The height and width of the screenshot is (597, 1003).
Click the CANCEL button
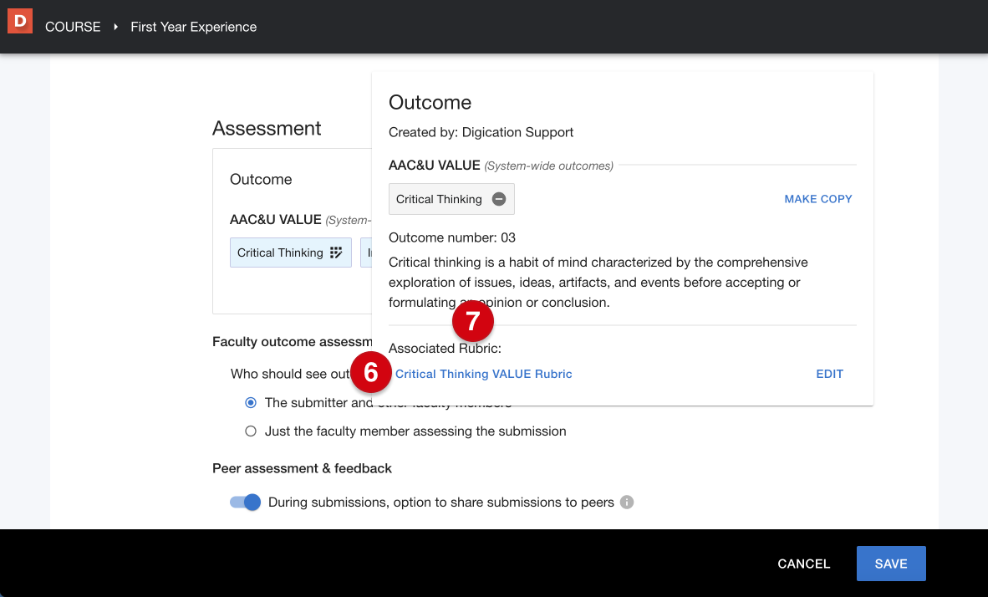pyautogui.click(x=804, y=564)
